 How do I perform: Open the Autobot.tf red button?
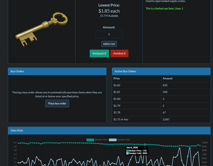pyautogui.click(x=119, y=53)
